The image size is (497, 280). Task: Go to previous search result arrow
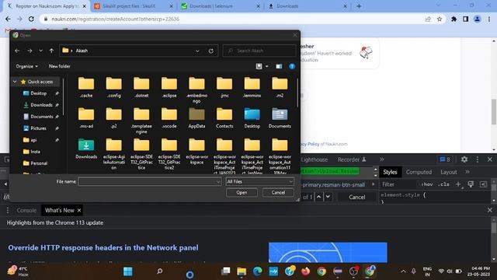[x=318, y=197]
